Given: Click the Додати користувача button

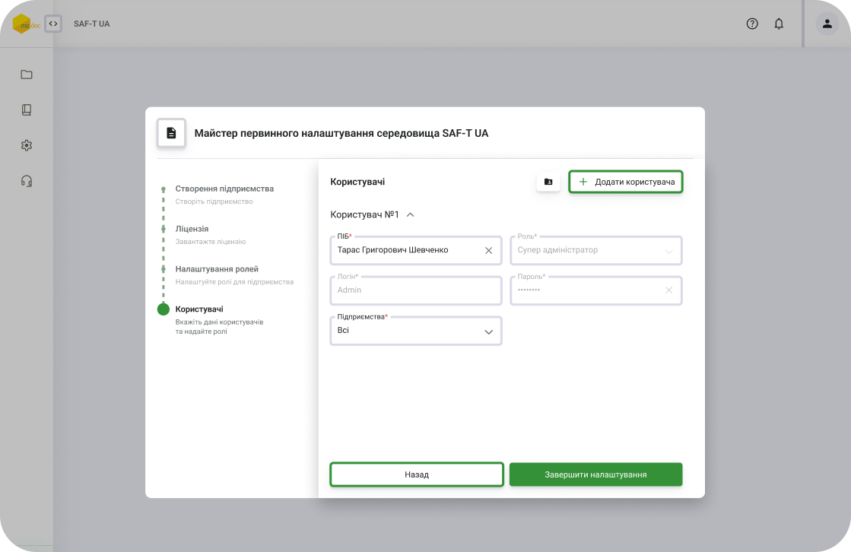Looking at the screenshot, I should (626, 182).
